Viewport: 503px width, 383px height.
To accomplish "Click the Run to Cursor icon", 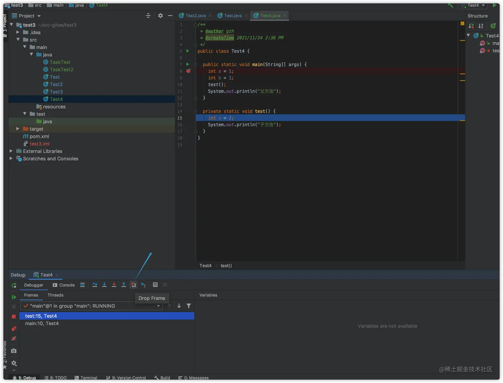I will (143, 285).
